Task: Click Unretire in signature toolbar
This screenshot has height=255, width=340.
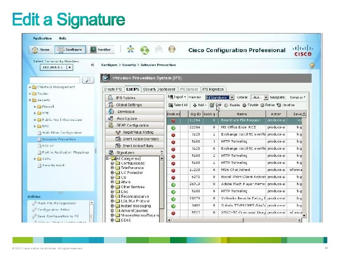Action: point(286,105)
